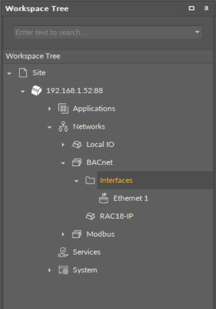Click the Networks topology icon
216x309 pixels.
[63, 127]
